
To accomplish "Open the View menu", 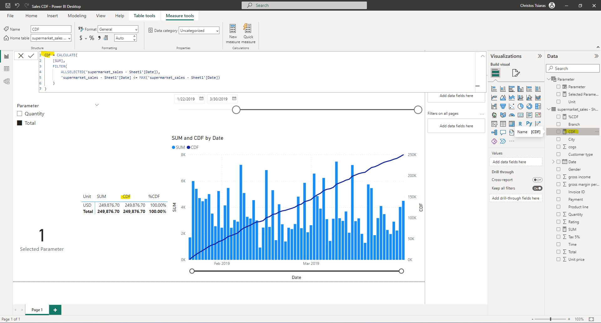I will [x=100, y=16].
